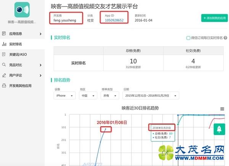The width and height of the screenshot is (229, 166).
Task: Open 竞品对比 menu item
Action: (23, 65)
